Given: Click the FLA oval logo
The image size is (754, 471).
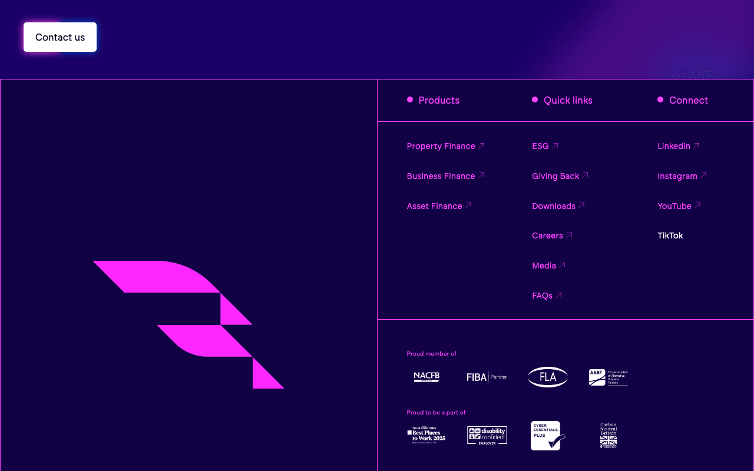Looking at the screenshot, I should click(x=547, y=377).
